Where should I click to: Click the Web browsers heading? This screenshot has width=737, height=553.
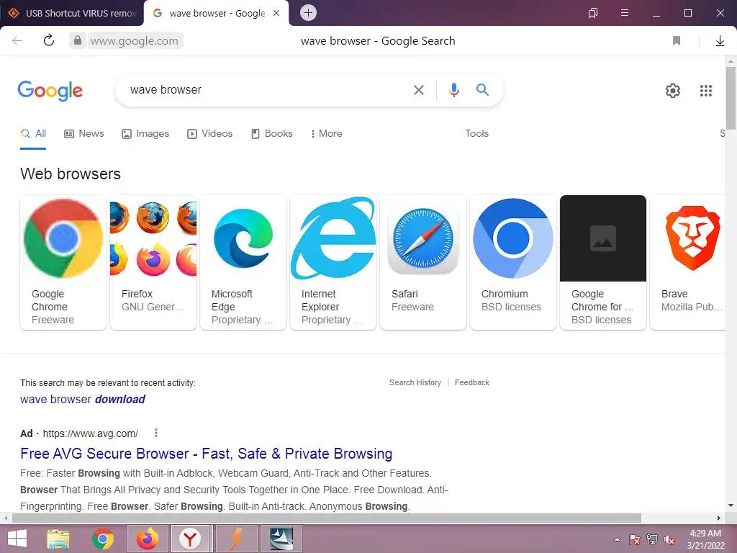pyautogui.click(x=71, y=174)
